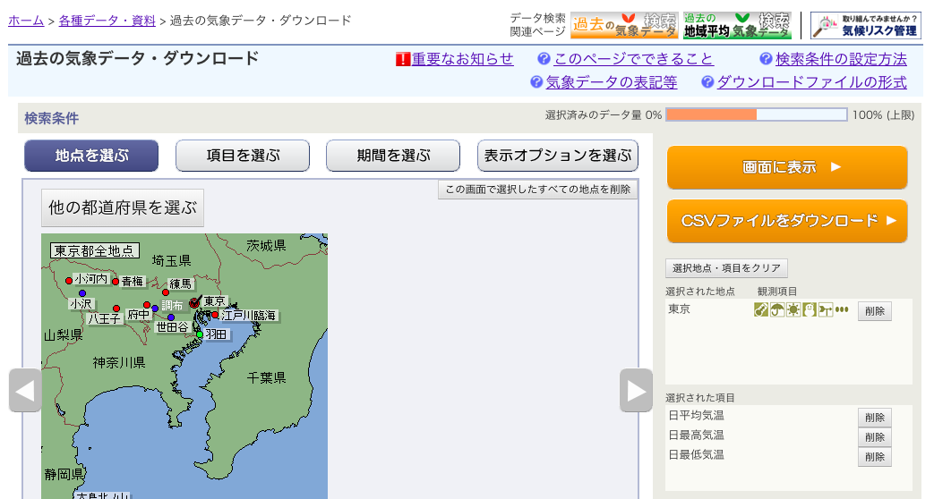Switch to the 表示オプションを選ぶ tab
The image size is (934, 499).
point(558,156)
